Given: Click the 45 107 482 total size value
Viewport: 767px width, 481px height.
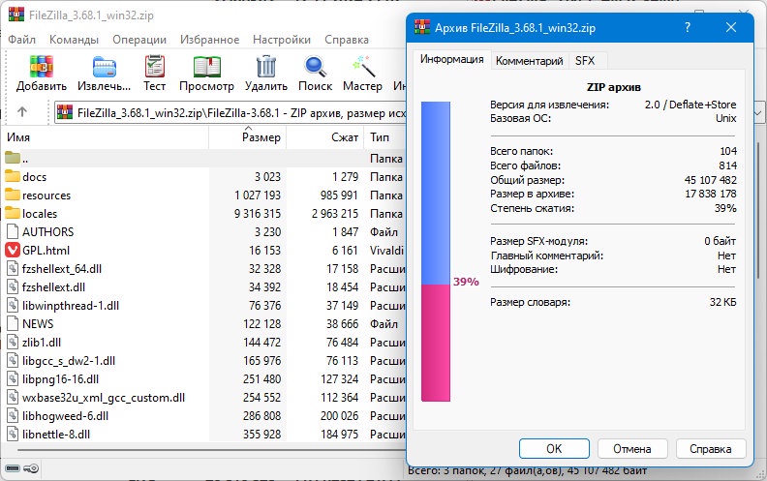Looking at the screenshot, I should click(x=710, y=180).
